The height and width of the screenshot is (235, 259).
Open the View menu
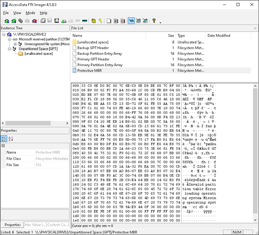[x=17, y=13]
